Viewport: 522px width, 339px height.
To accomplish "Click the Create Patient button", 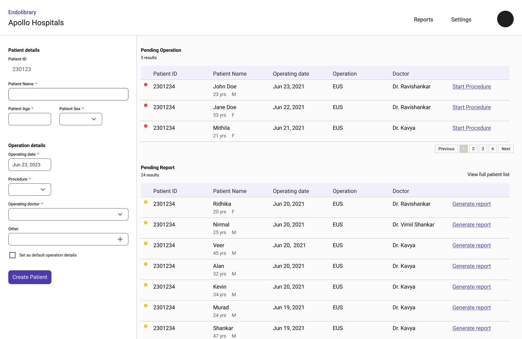I will (x=30, y=277).
